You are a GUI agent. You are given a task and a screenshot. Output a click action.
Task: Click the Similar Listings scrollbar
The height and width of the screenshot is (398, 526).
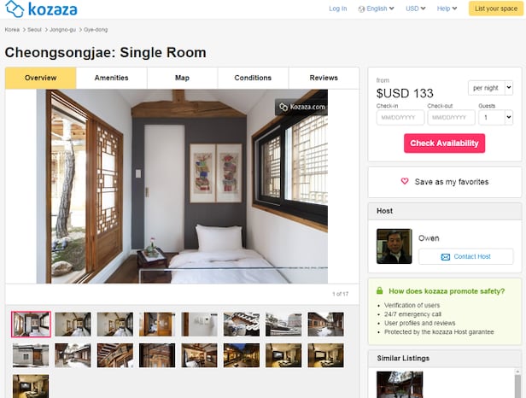click(x=518, y=383)
